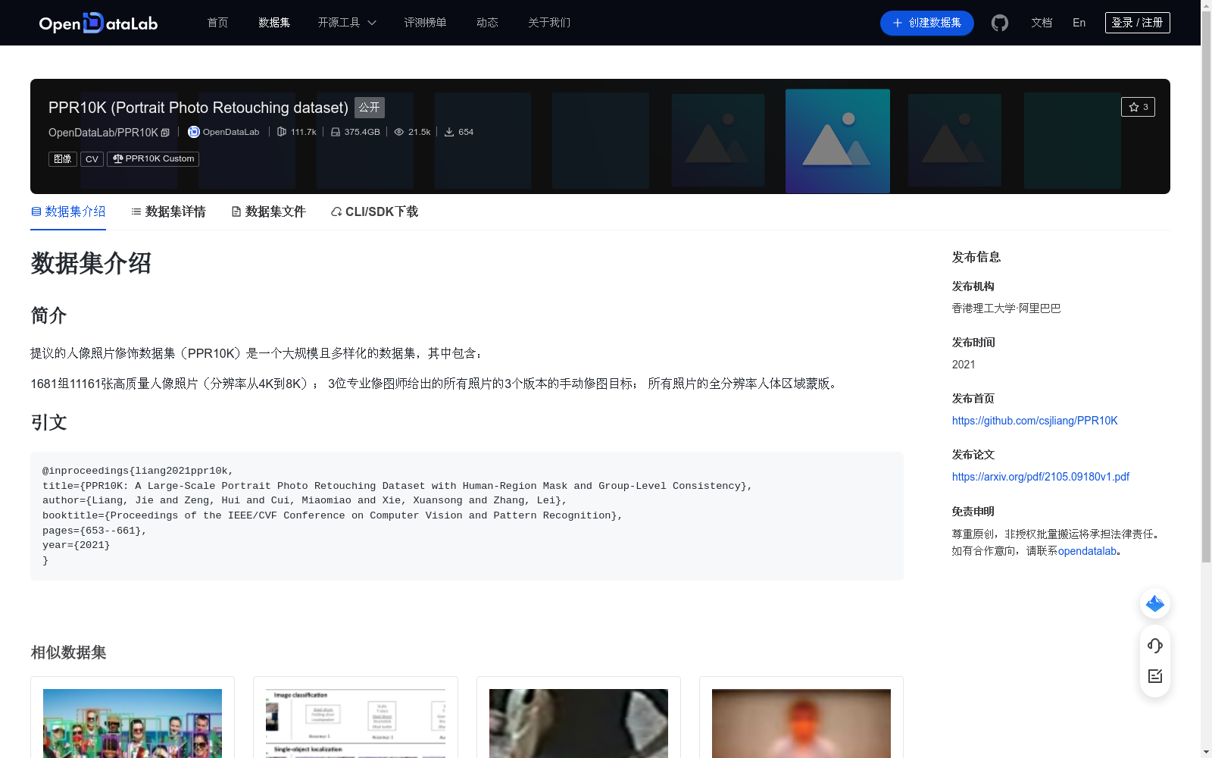Click the star favorite button showing 3
The width and height of the screenshot is (1212, 758).
pos(1138,107)
